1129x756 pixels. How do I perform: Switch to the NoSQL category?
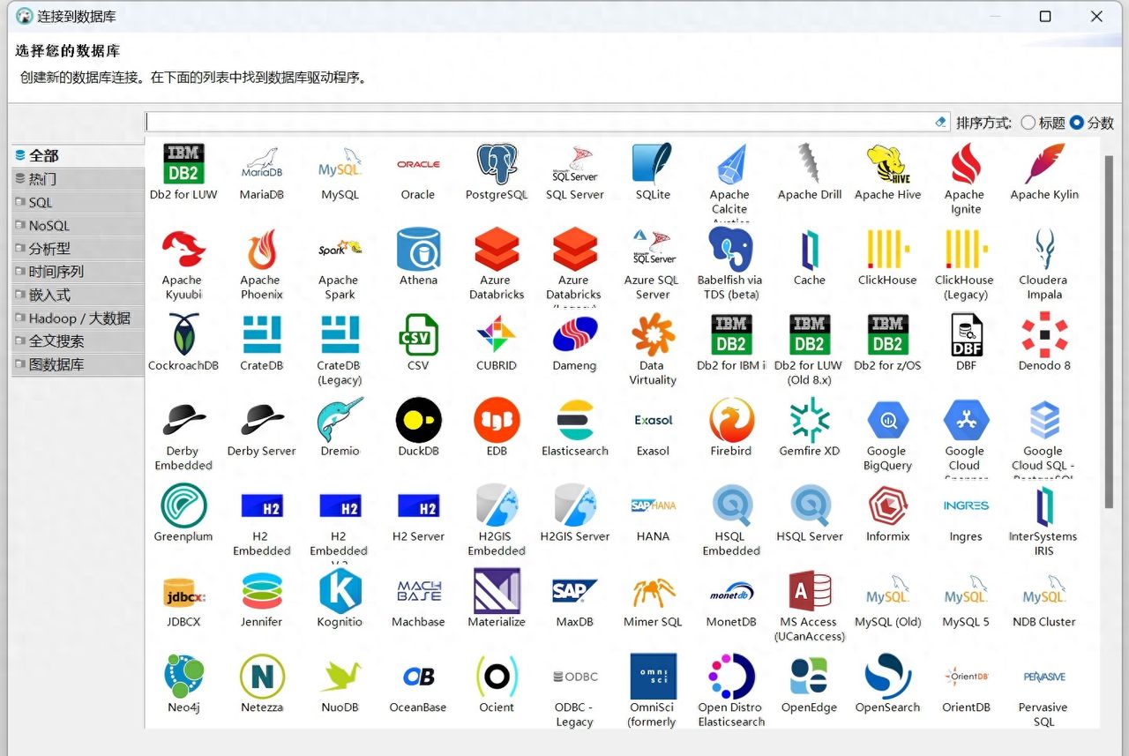click(78, 225)
